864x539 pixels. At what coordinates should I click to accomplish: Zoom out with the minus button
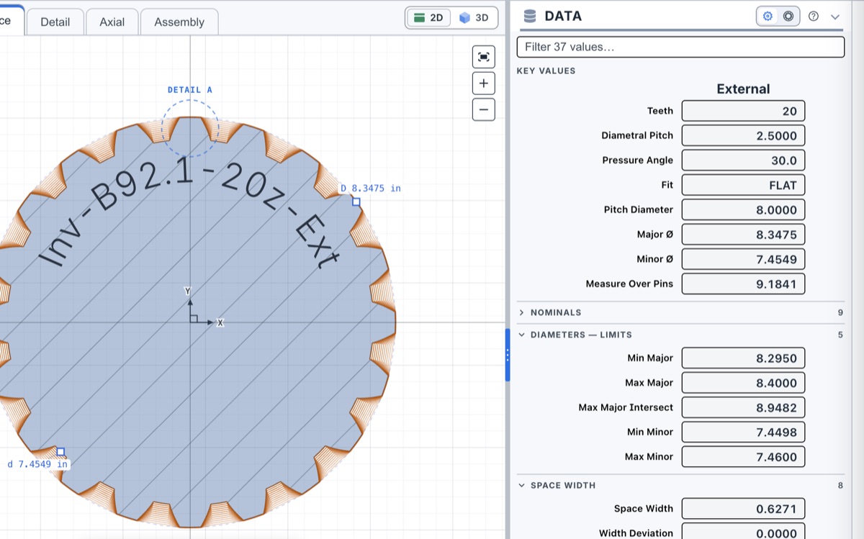pyautogui.click(x=484, y=109)
